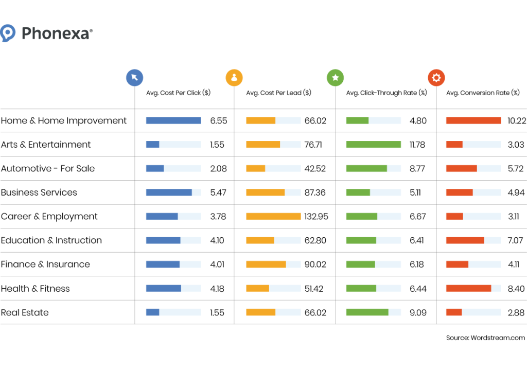Screen dimensions: 527x370
Task: Click the green star icon
Action: pos(335,78)
